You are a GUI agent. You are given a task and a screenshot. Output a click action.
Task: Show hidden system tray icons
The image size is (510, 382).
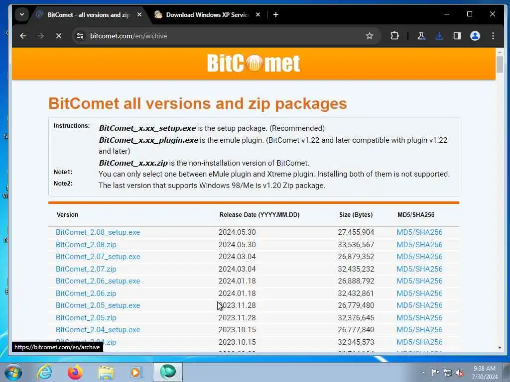pyautogui.click(x=423, y=373)
